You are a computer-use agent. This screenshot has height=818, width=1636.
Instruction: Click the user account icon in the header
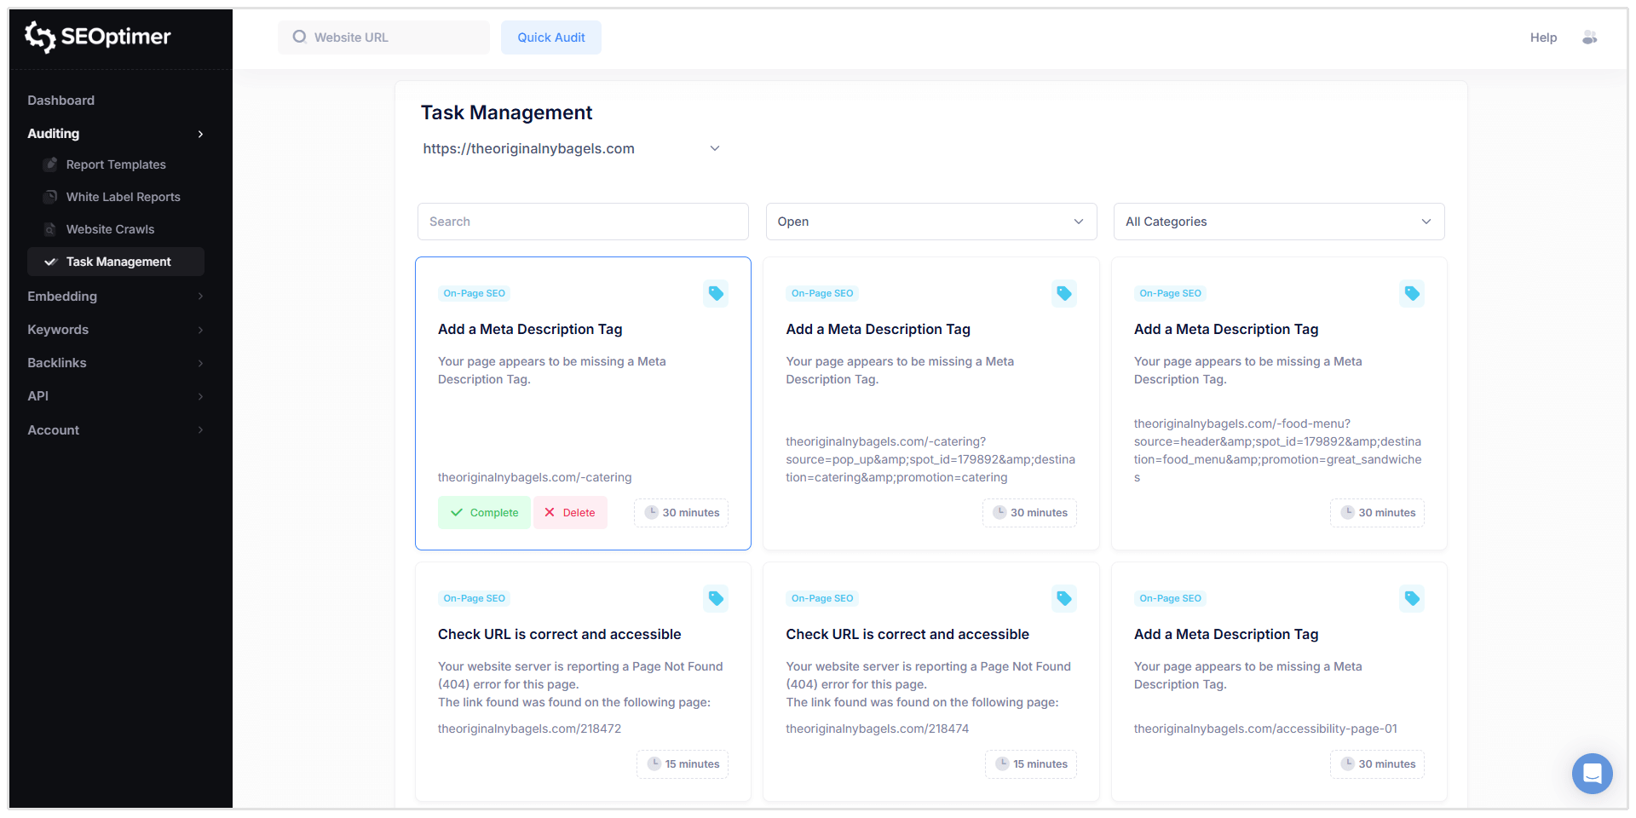[1590, 37]
